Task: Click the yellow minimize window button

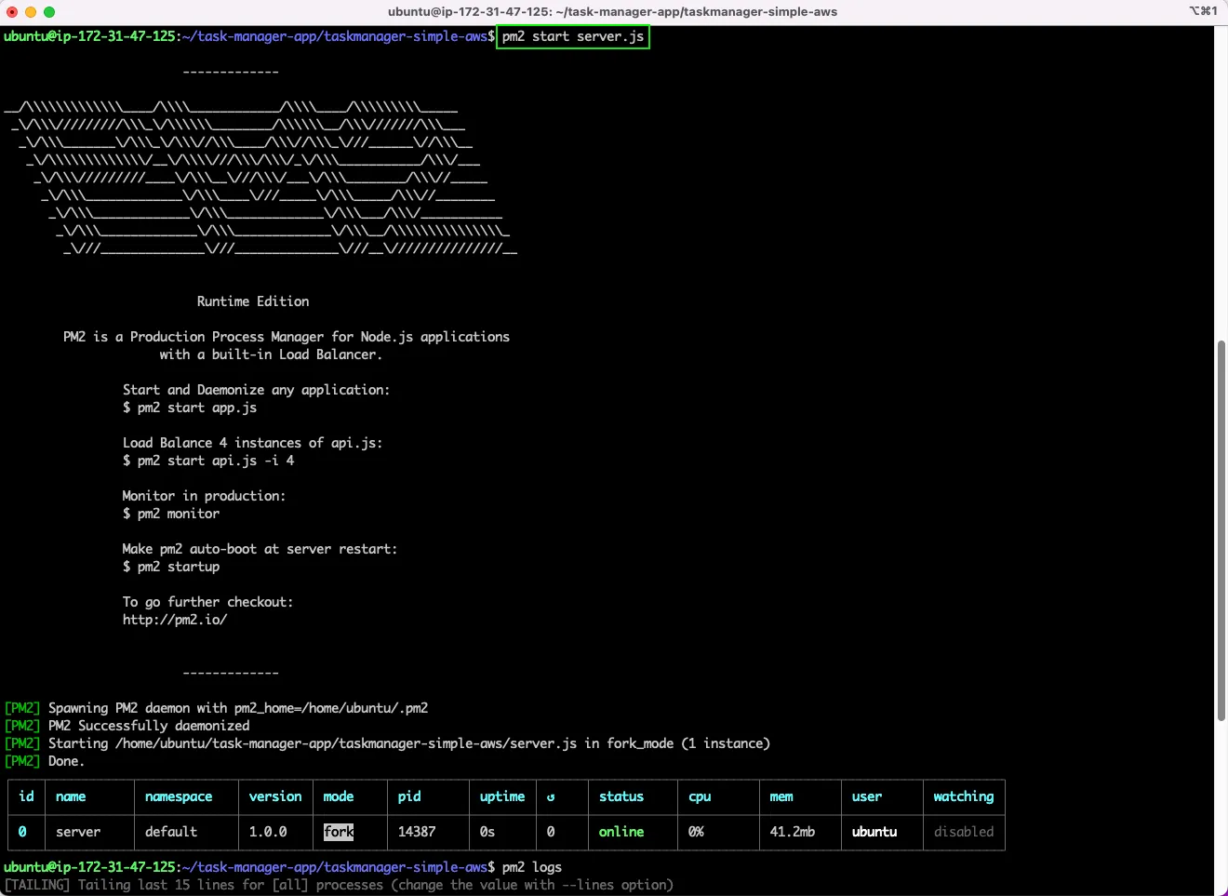Action: pos(31,12)
